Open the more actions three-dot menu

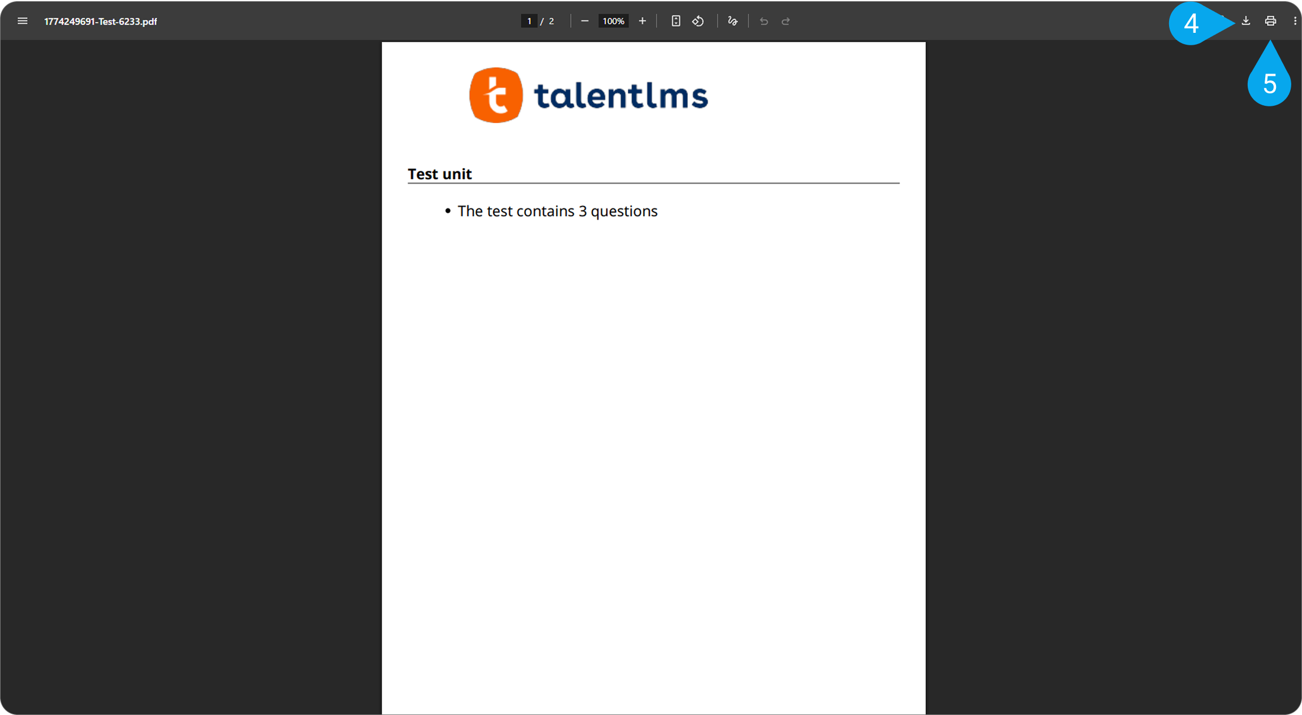click(x=1295, y=21)
